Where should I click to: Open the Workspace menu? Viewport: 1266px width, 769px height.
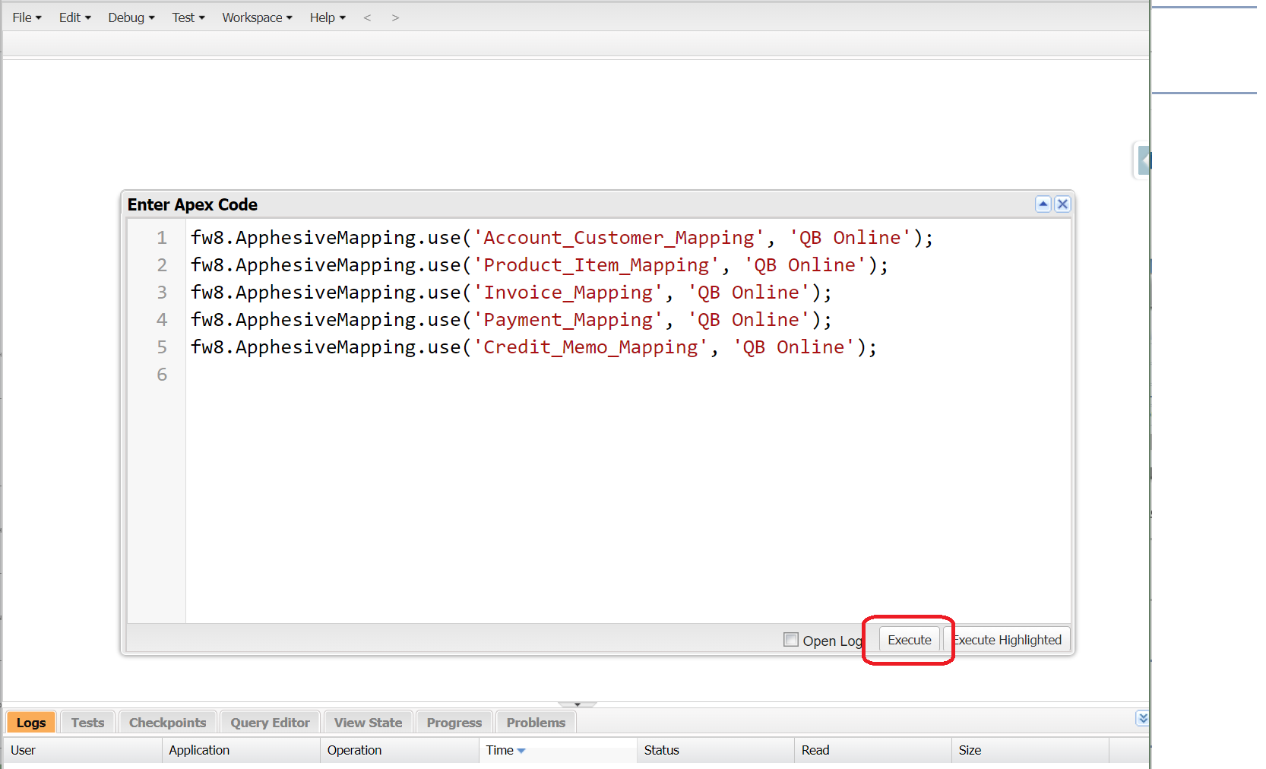(257, 17)
